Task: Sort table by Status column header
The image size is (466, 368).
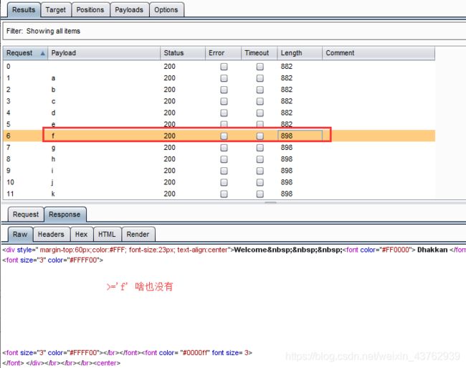Action: pos(183,53)
